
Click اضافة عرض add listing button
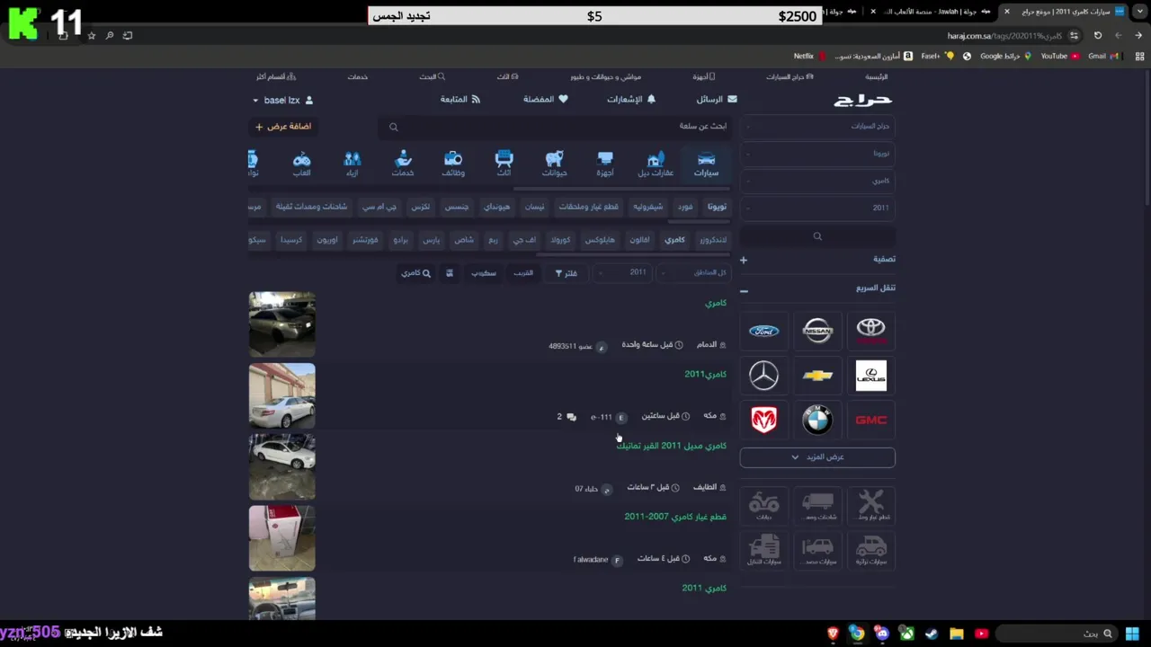282,127
